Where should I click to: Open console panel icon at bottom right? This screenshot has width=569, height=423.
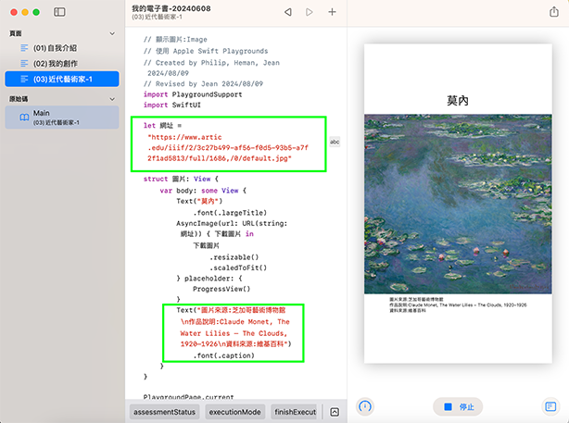pyautogui.click(x=550, y=406)
